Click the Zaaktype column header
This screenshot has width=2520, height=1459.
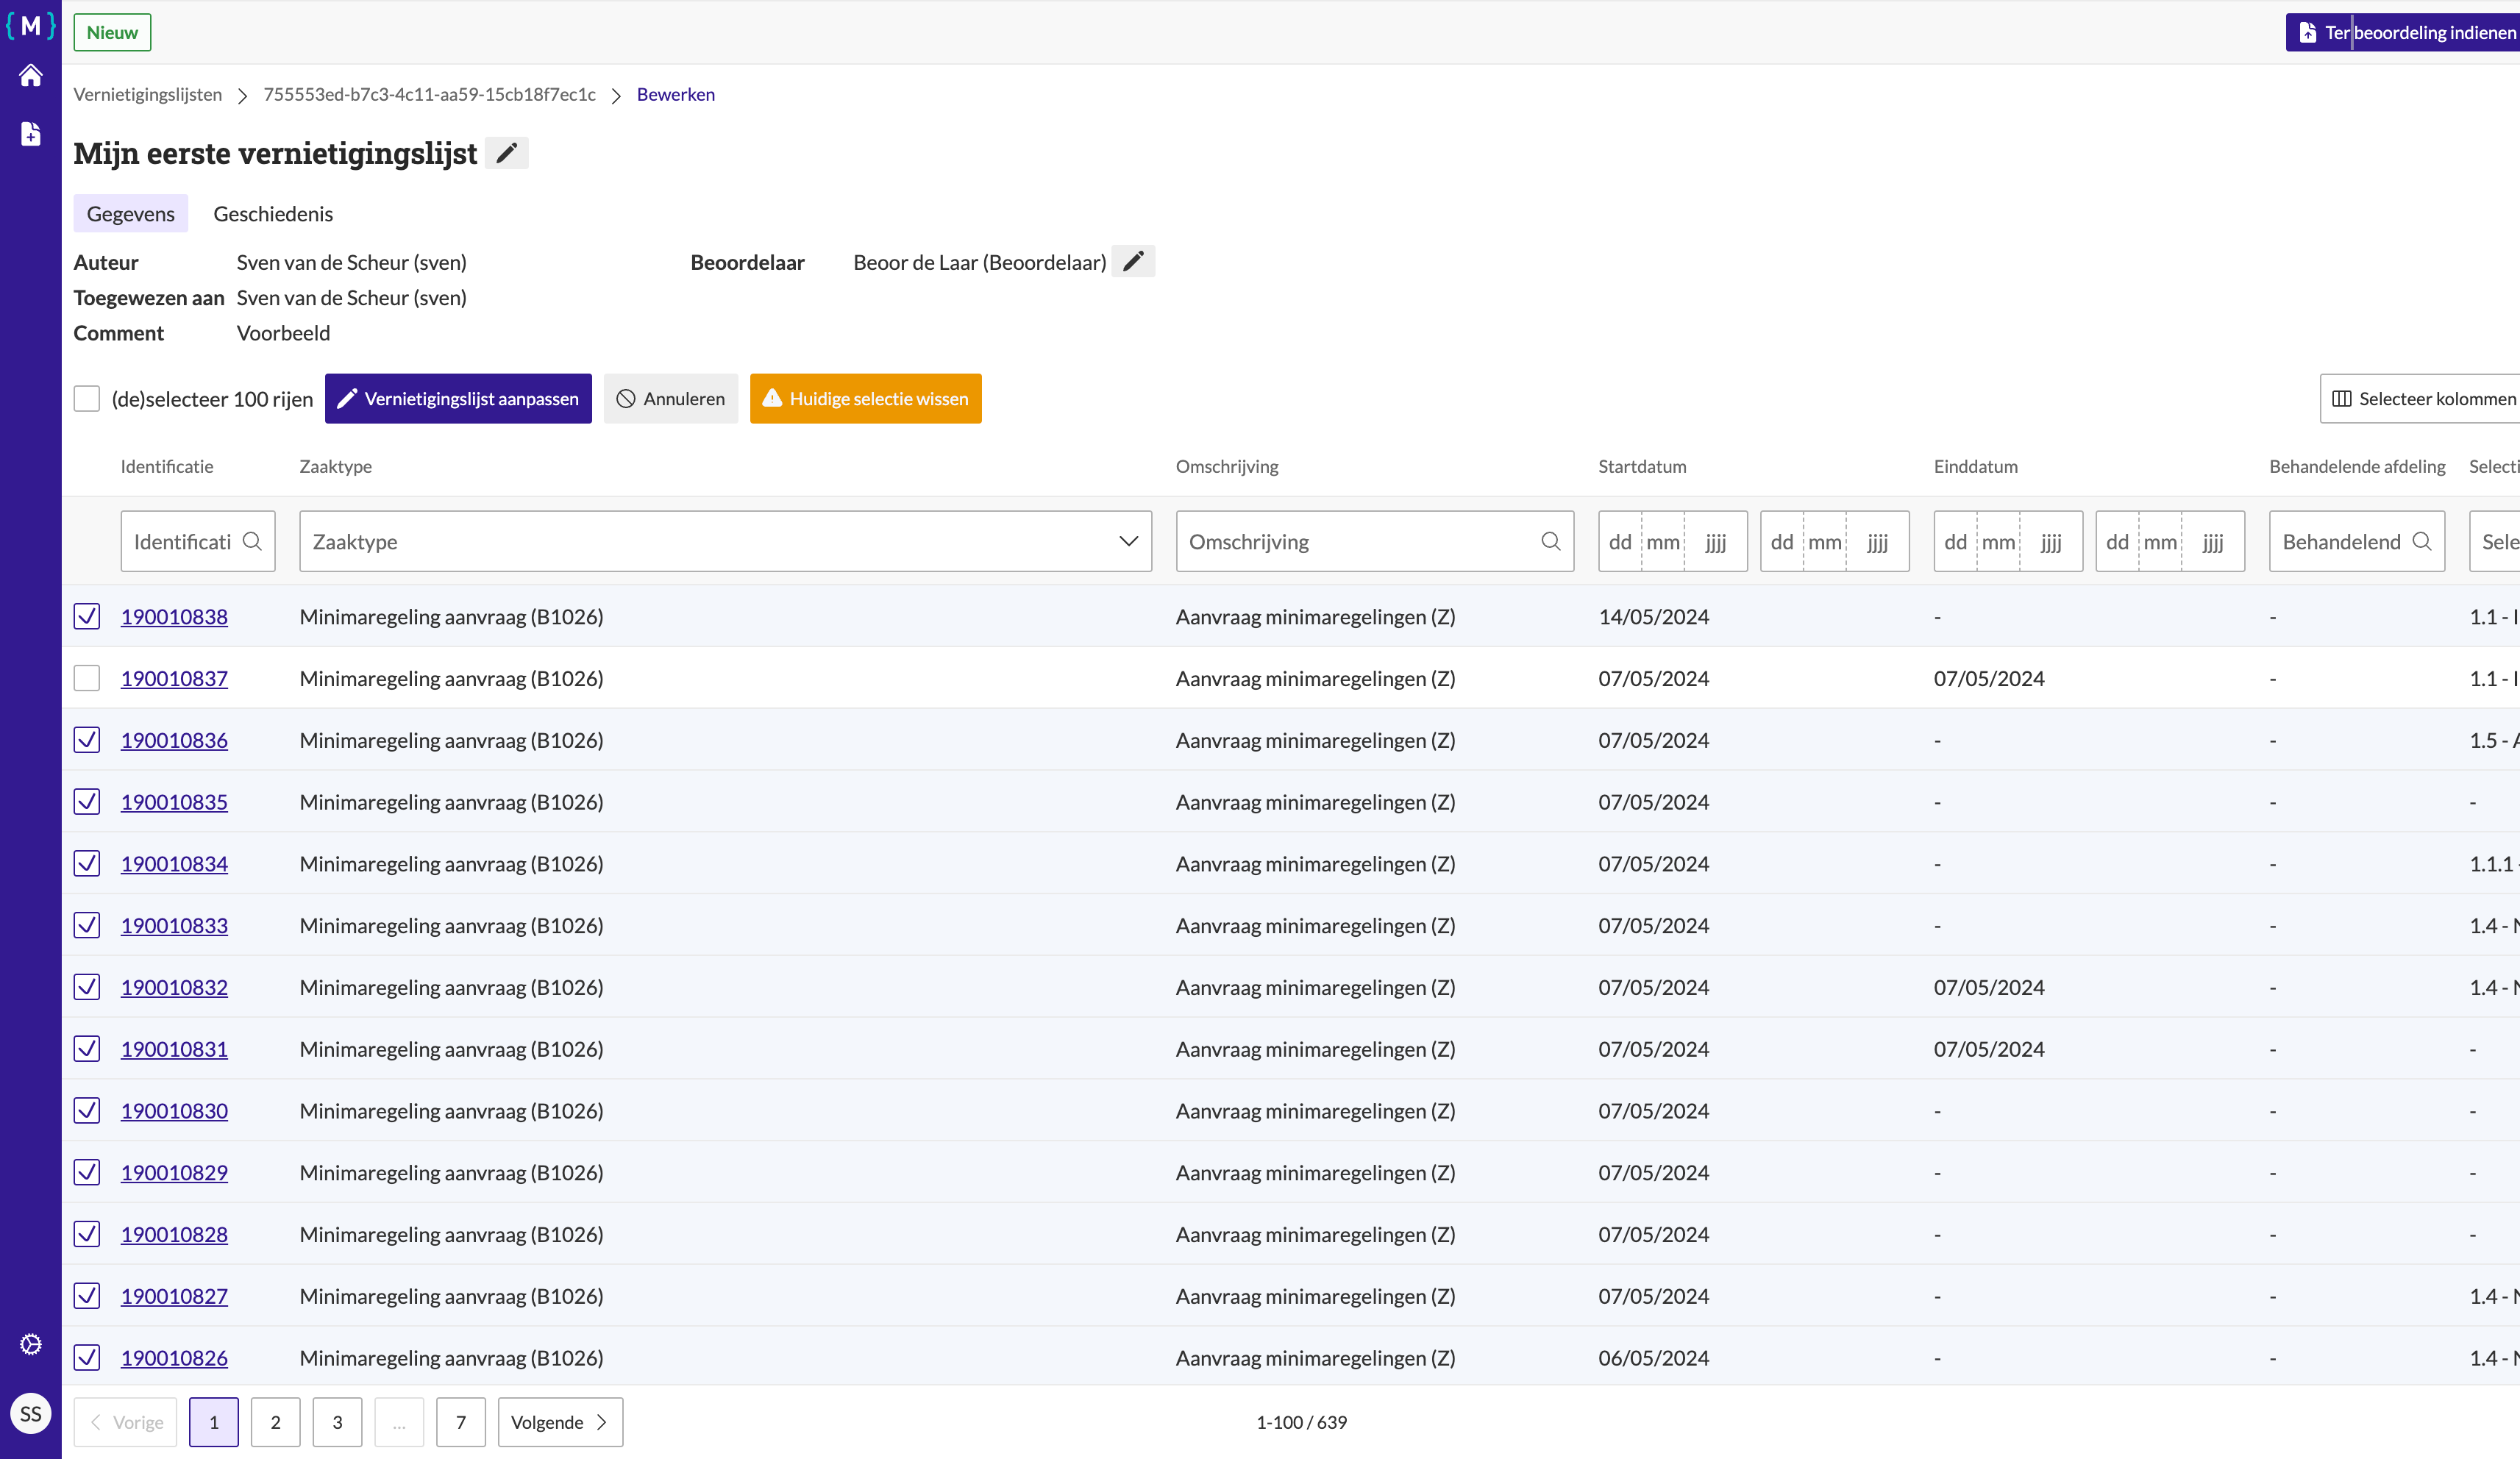336,466
